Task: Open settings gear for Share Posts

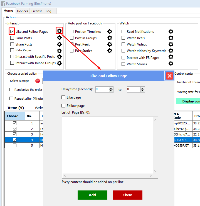Action: click(59, 44)
